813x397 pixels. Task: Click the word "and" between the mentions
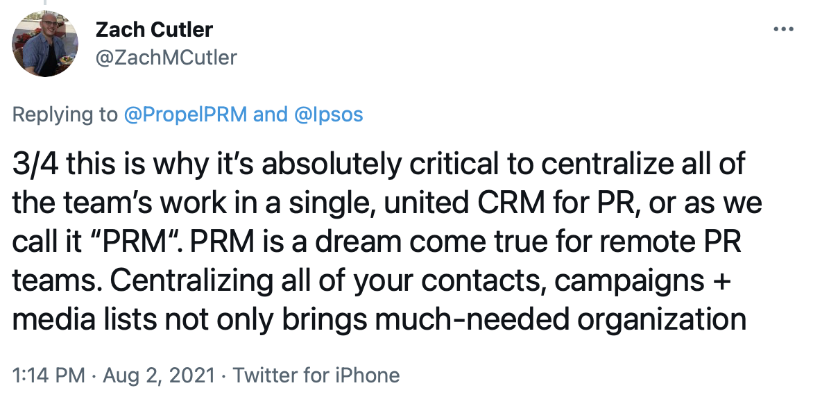(x=270, y=115)
